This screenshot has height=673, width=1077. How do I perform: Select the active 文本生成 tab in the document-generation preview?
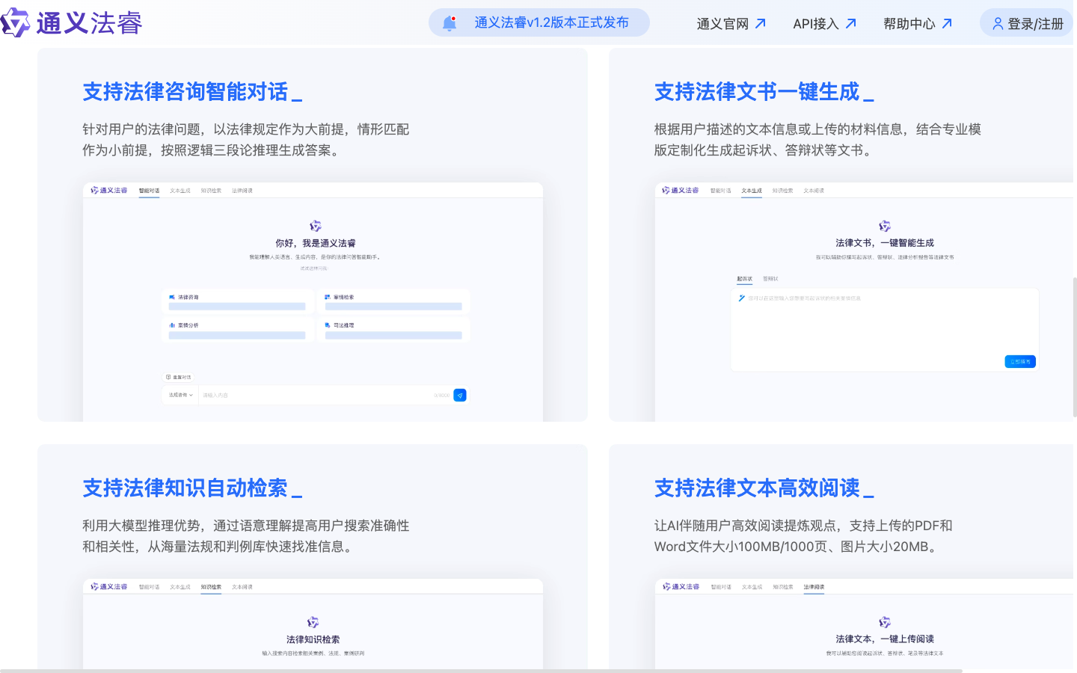[752, 191]
